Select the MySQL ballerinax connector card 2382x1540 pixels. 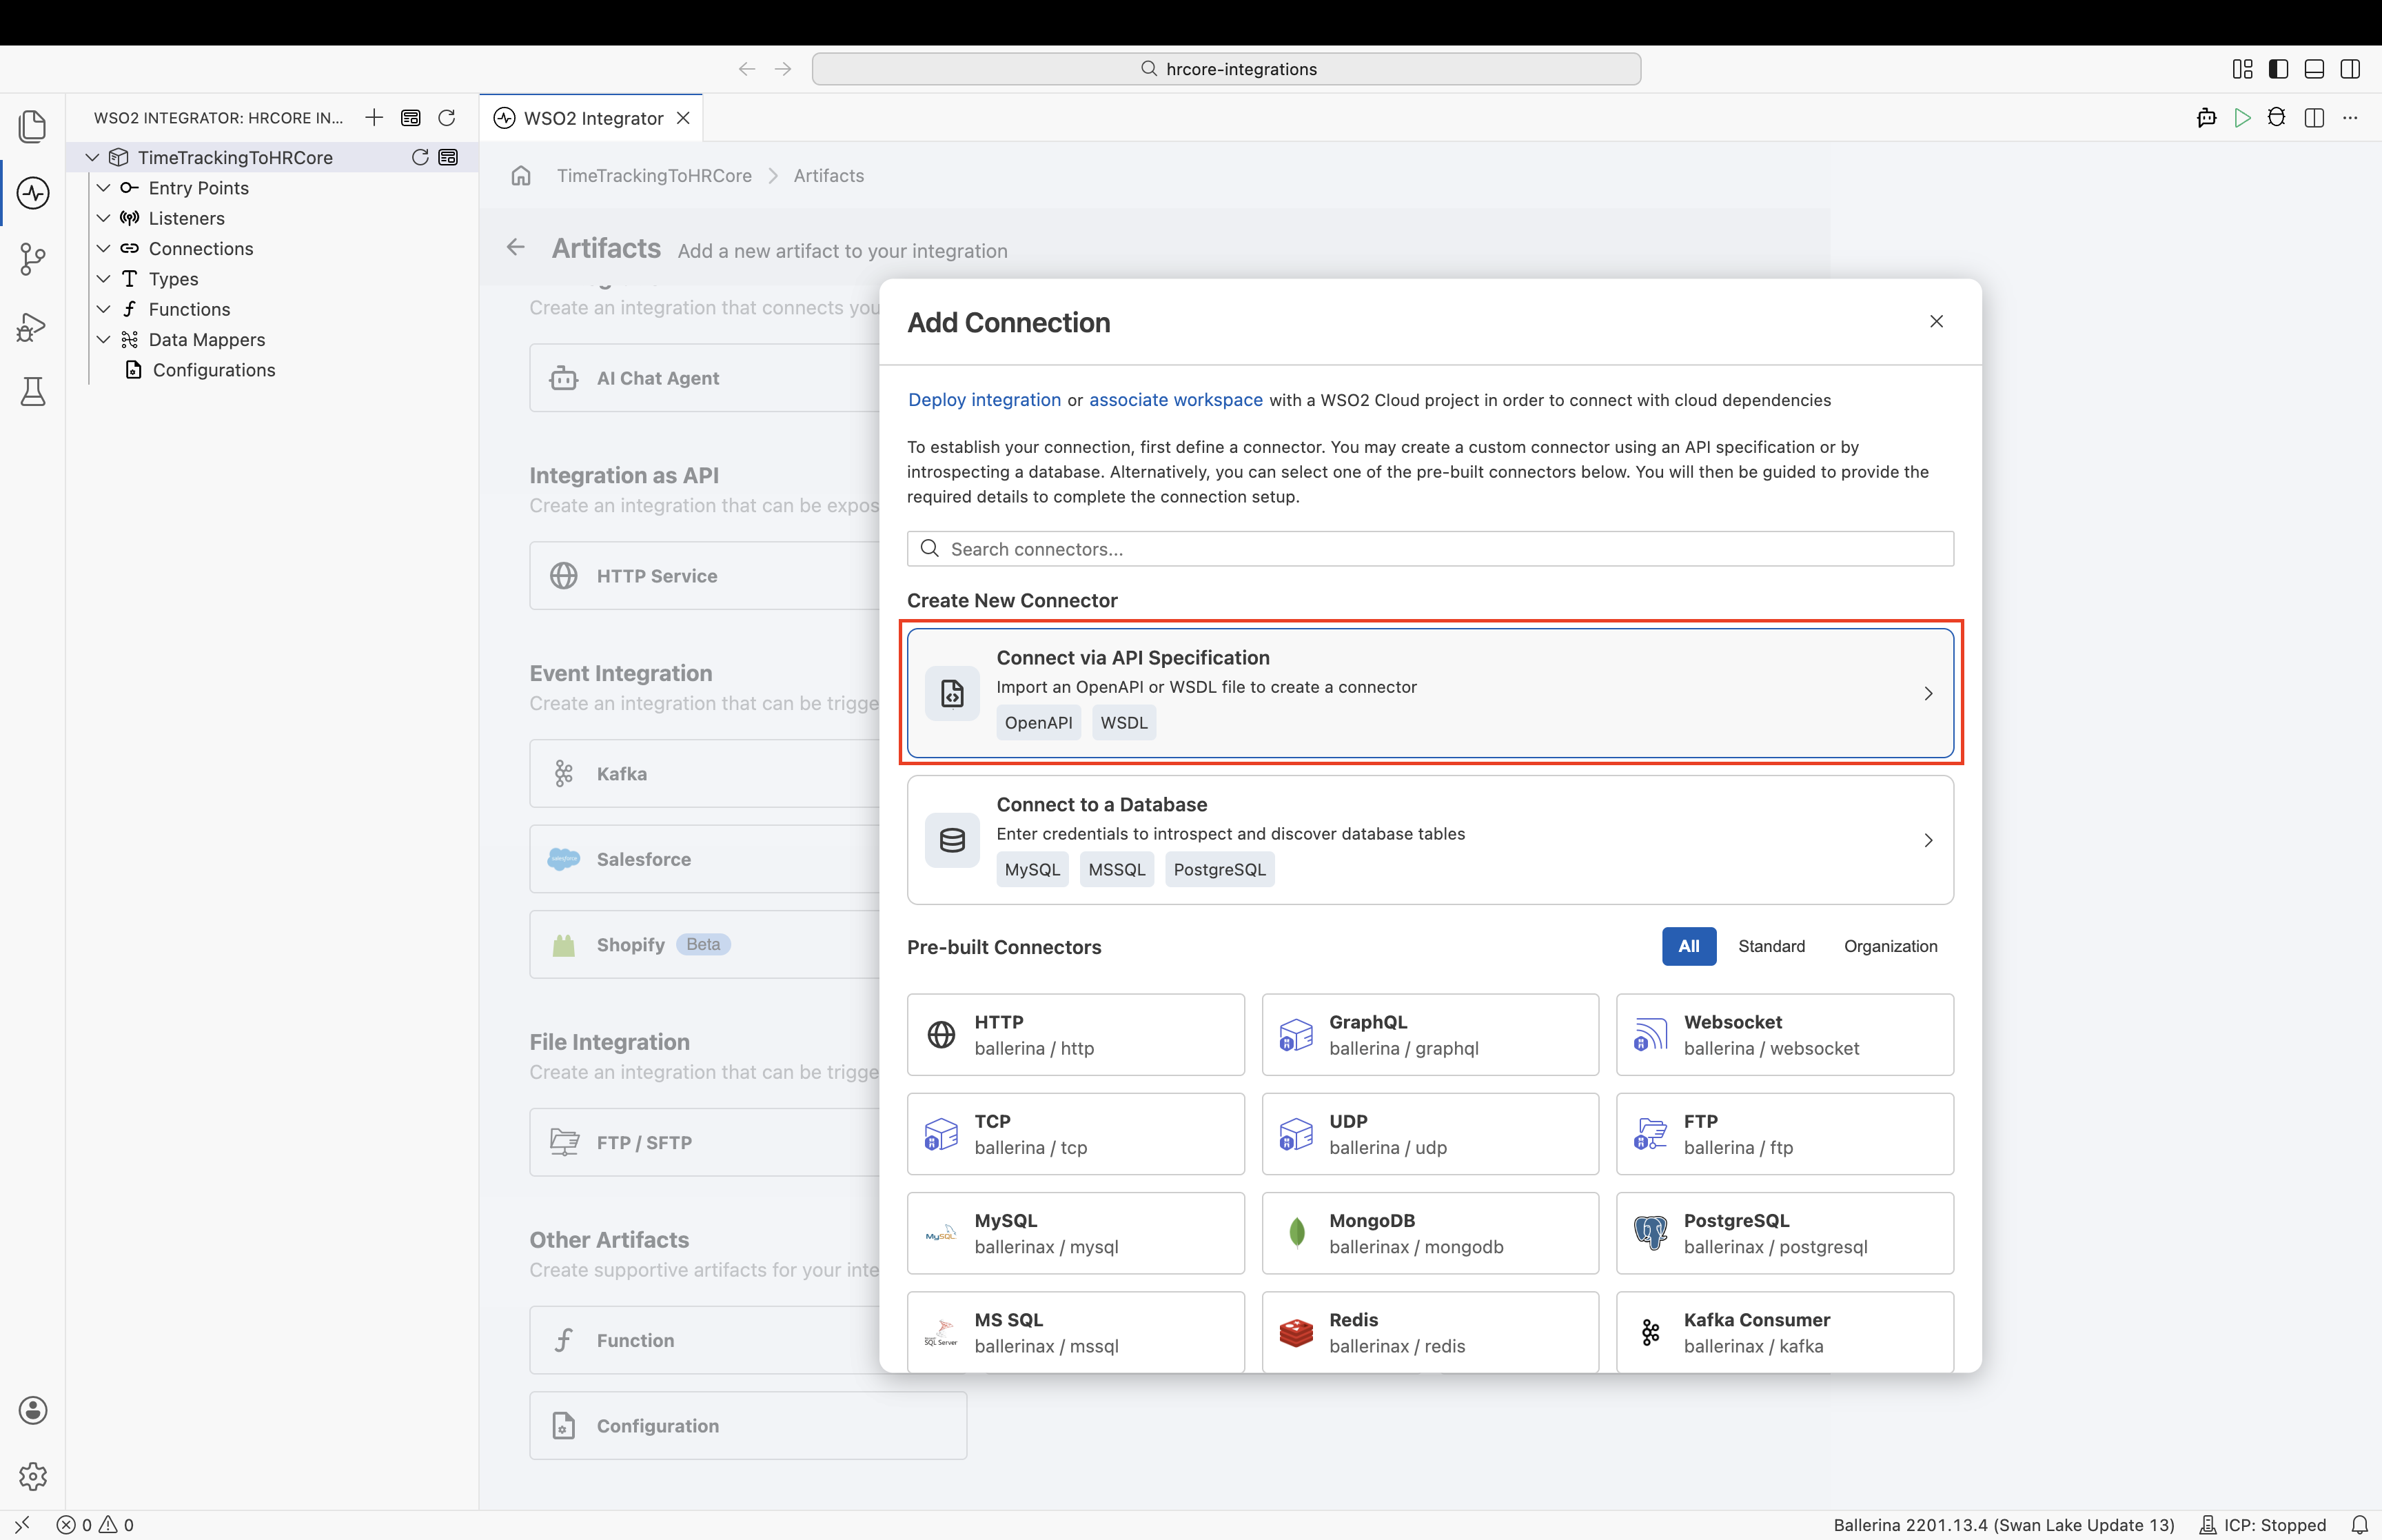1075,1233
